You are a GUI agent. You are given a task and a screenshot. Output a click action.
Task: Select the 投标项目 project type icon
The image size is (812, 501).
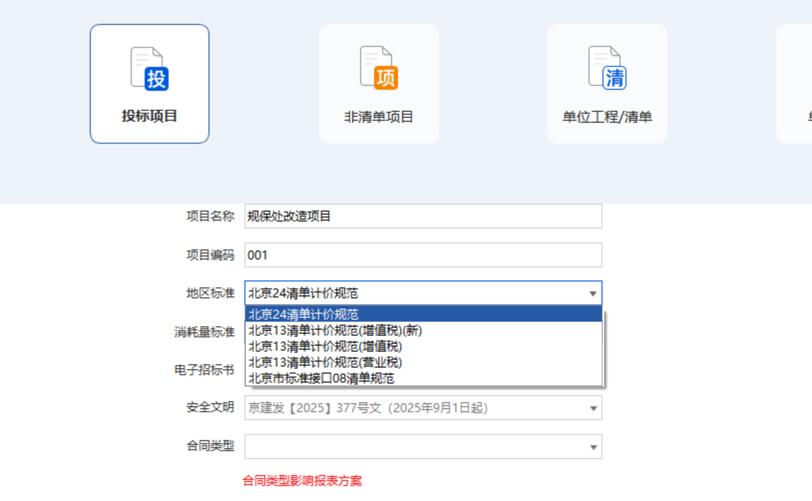[x=149, y=83]
